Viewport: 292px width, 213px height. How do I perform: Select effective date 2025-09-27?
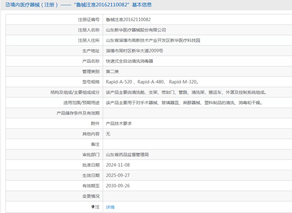[118, 176]
